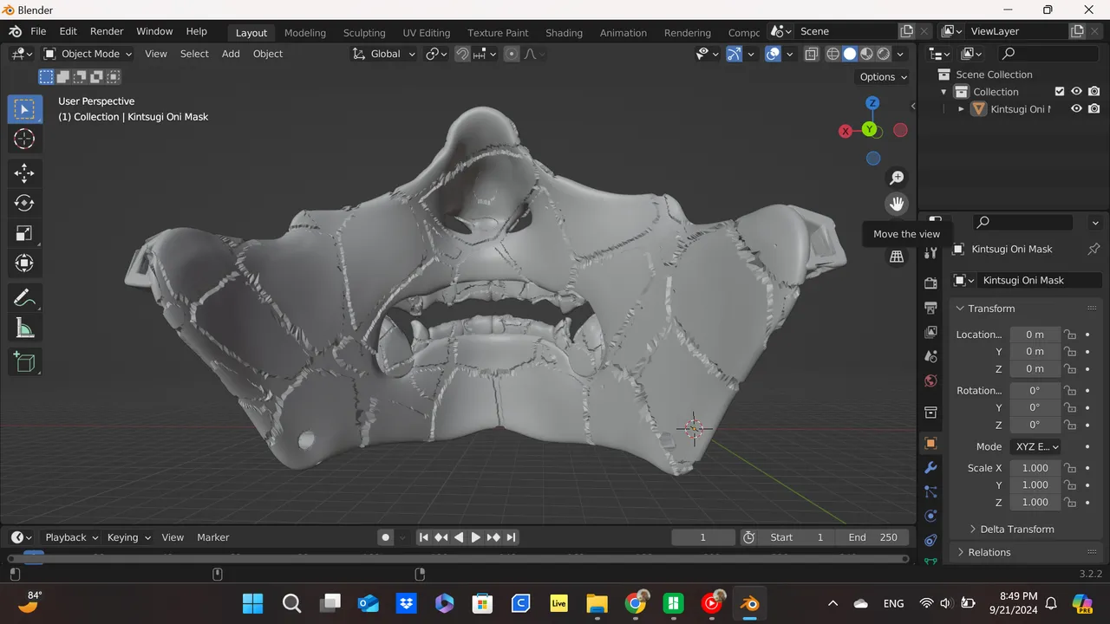This screenshot has height=624, width=1110.
Task: Expand the Delta Transform section
Action: click(x=1016, y=529)
